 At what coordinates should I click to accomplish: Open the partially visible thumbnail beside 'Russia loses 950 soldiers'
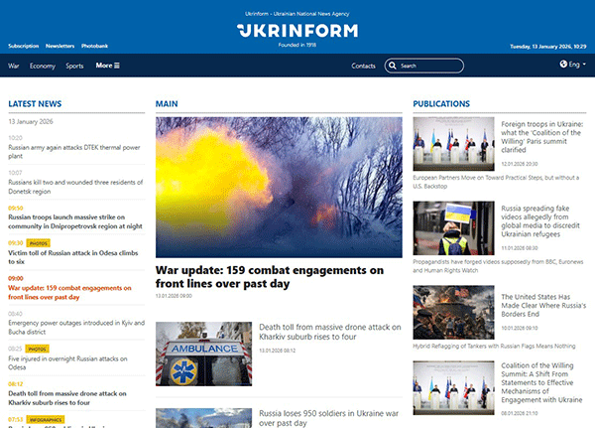(203, 418)
